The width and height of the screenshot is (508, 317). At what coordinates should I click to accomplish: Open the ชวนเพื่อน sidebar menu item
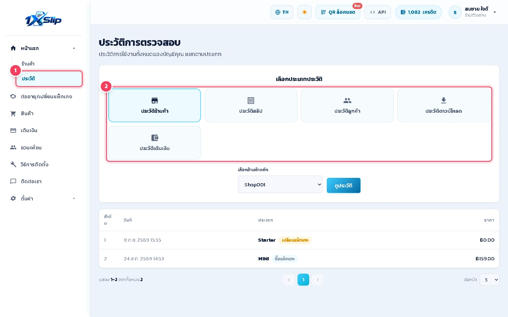pyautogui.click(x=43, y=147)
